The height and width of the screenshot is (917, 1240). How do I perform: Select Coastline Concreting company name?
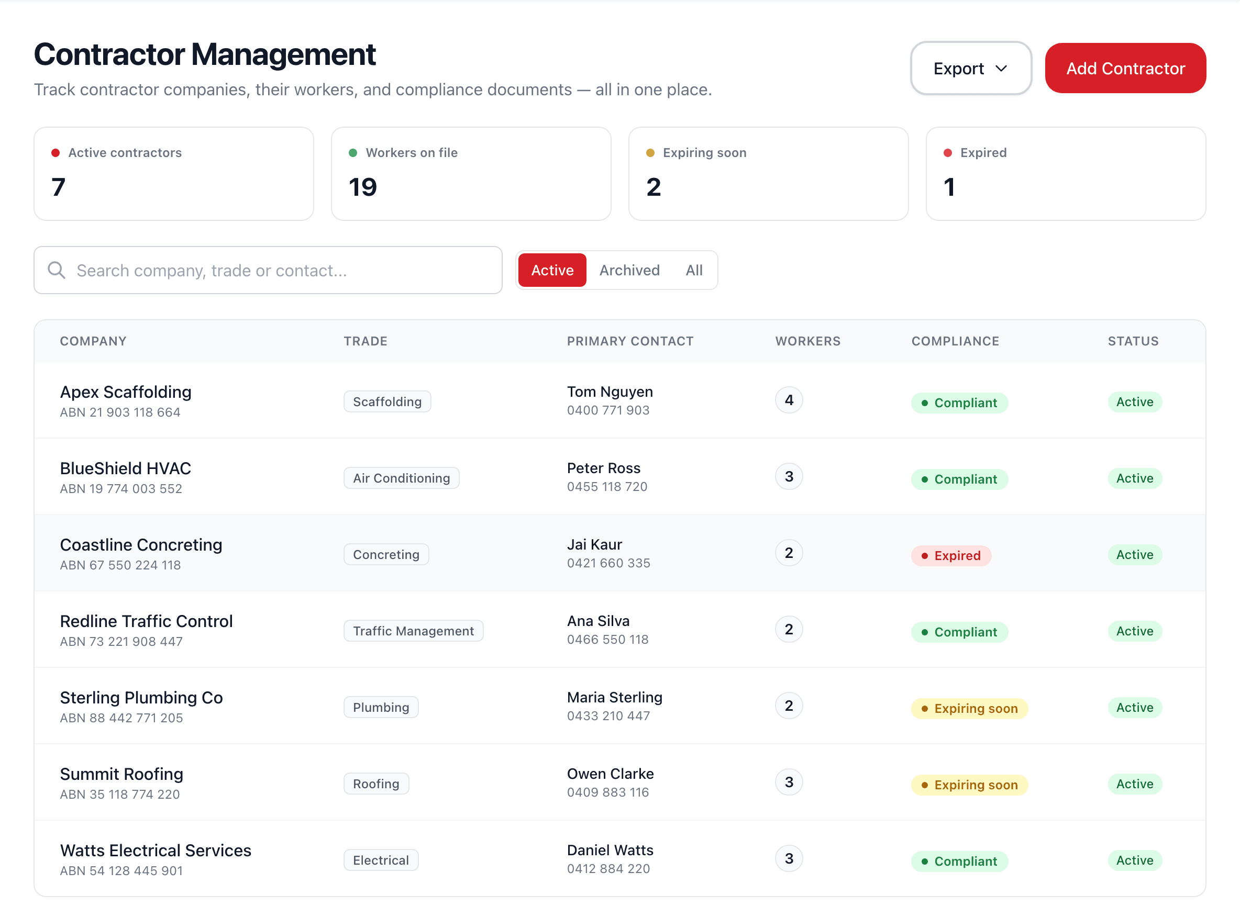(x=141, y=544)
